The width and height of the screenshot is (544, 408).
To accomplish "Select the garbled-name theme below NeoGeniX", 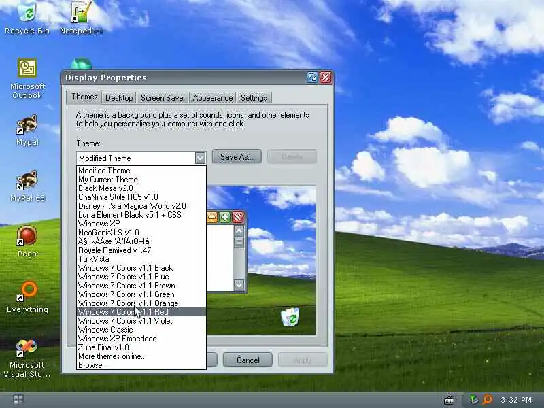I will point(141,241).
